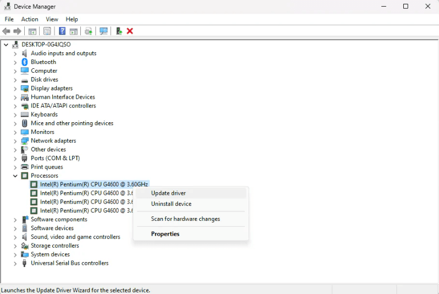This screenshot has width=439, height=294.
Task: Open the Help menu
Action: coord(72,19)
